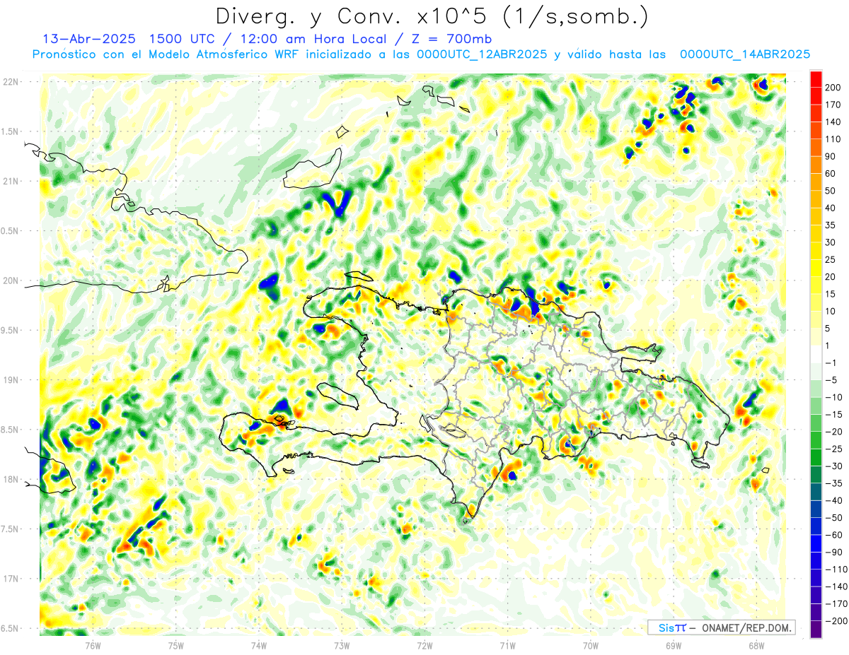Click the latitude axis label "22N"
The image size is (849, 655).
pos(11,82)
